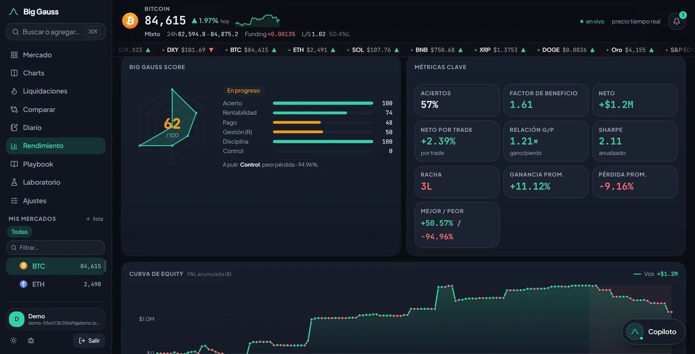Click the BNB ticker entry
Image resolution: width=695 pixels, height=354 pixels.
click(437, 50)
